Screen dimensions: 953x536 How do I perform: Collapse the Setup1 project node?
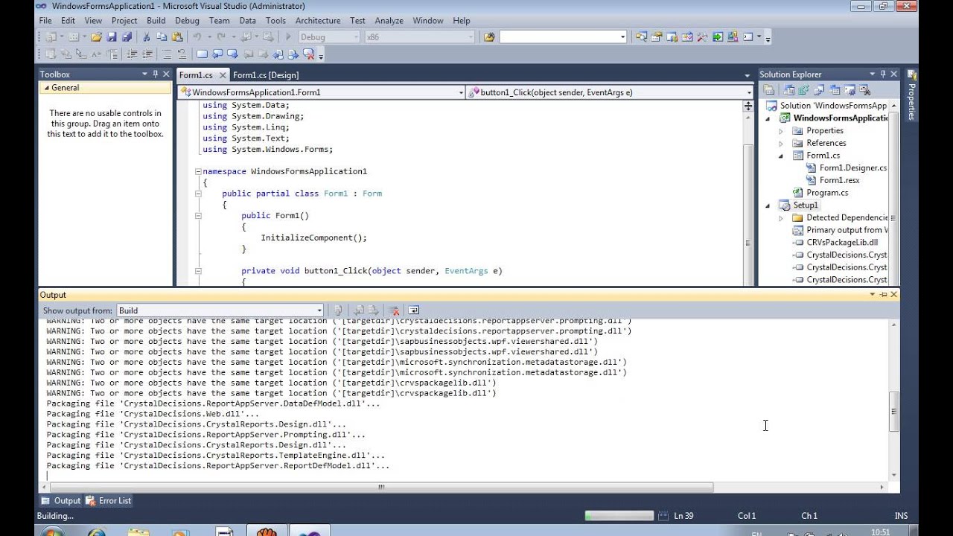coord(768,205)
